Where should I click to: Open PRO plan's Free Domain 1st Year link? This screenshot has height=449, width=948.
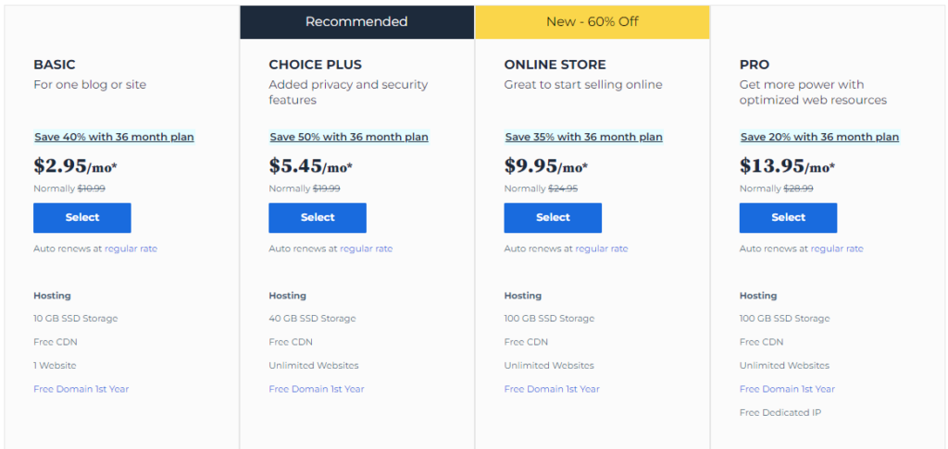[787, 389]
